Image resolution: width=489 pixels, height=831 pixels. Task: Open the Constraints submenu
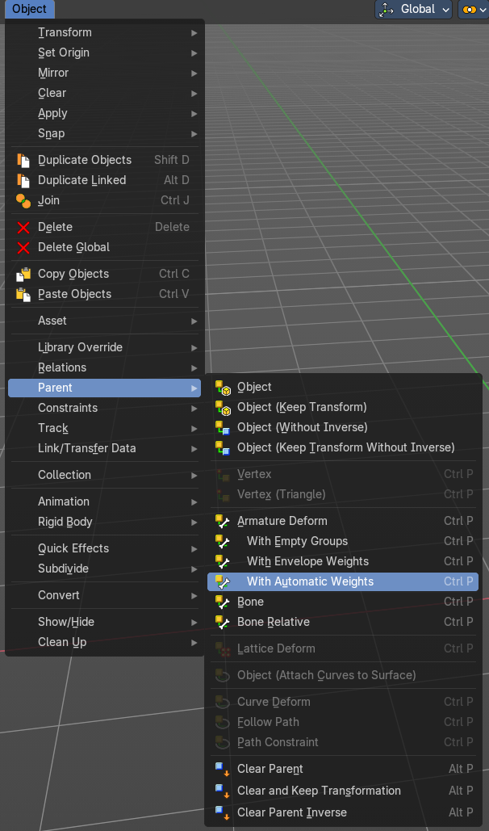tap(104, 408)
